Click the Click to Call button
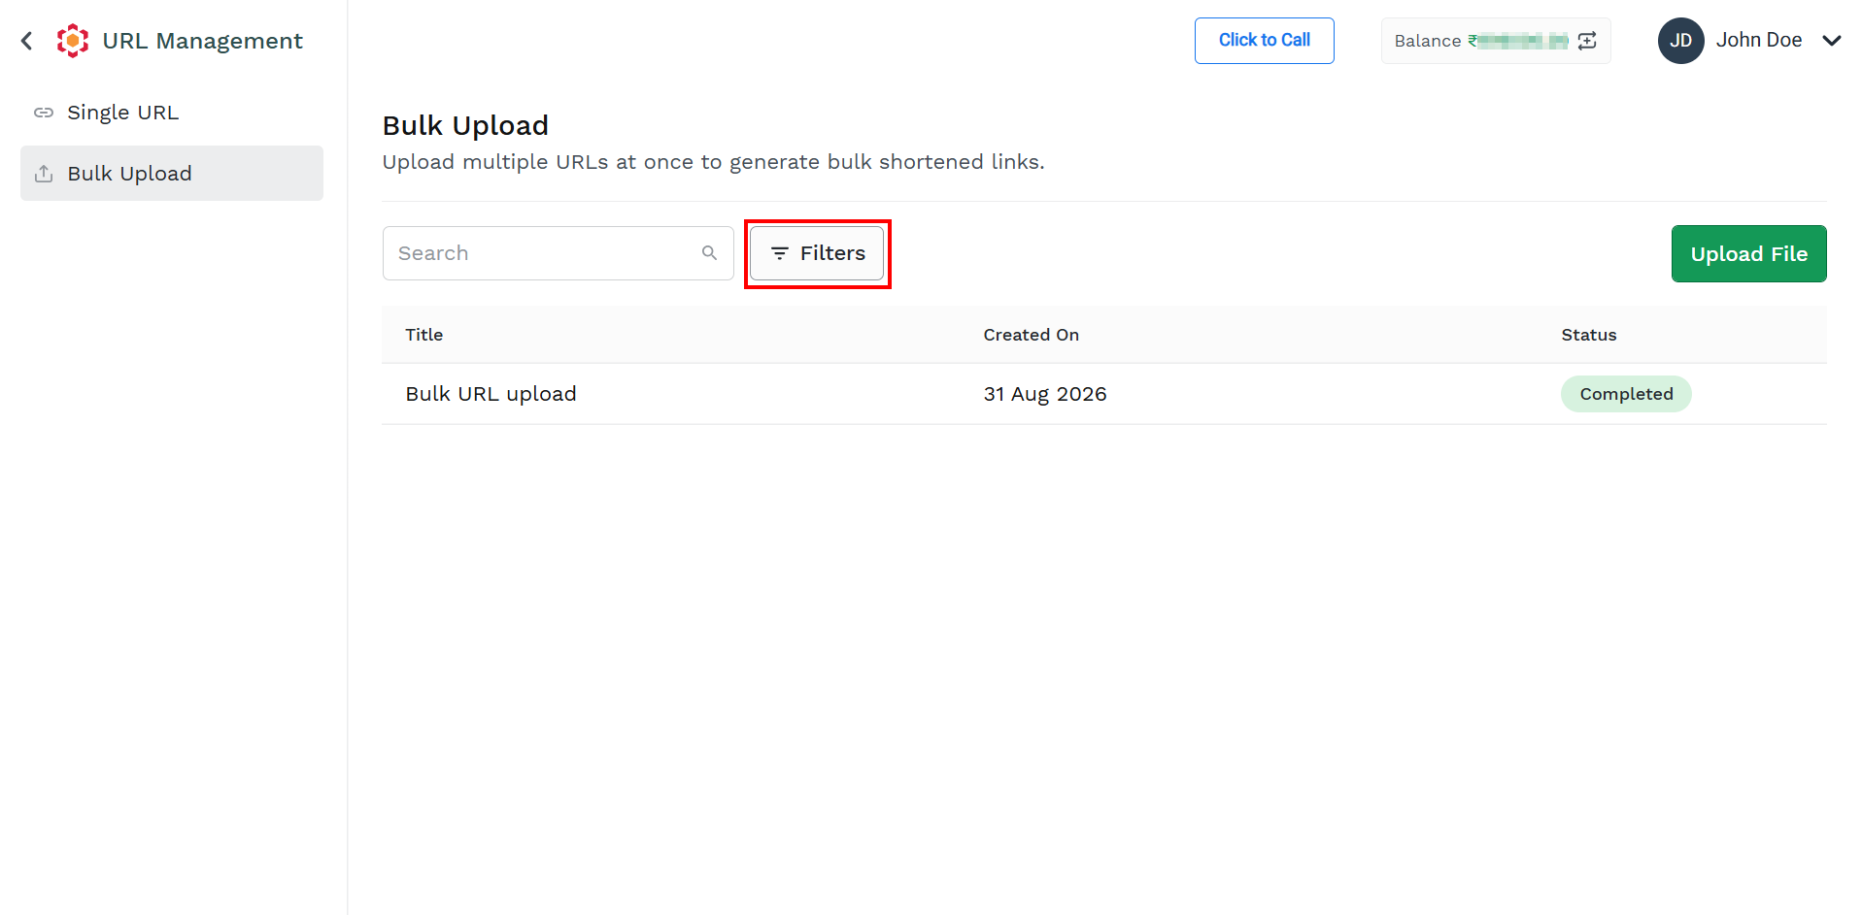 click(x=1264, y=41)
